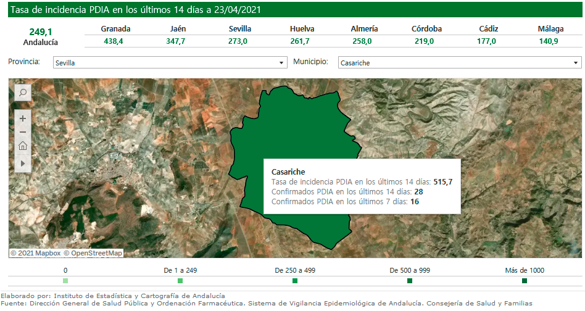Click the 'De 250 a 499' legend swatch

295,281
